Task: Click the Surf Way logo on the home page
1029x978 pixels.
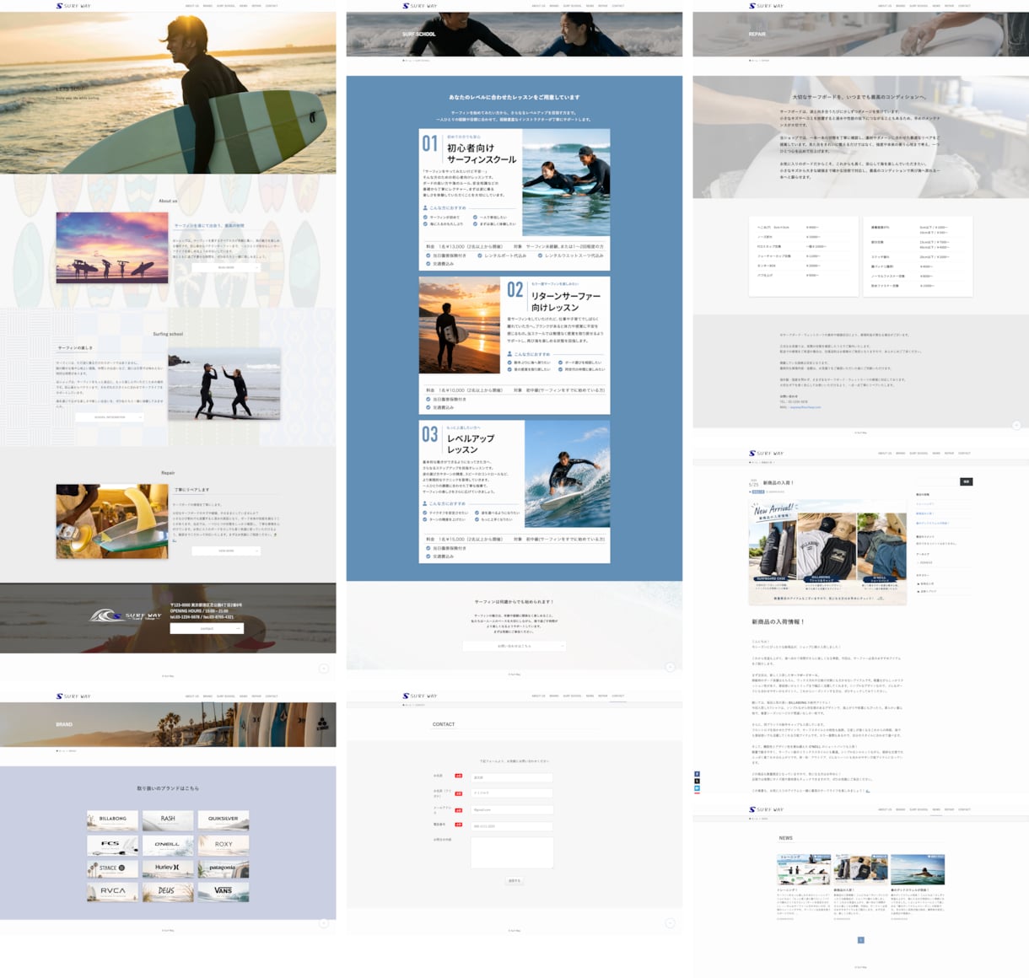Action: (x=73, y=6)
